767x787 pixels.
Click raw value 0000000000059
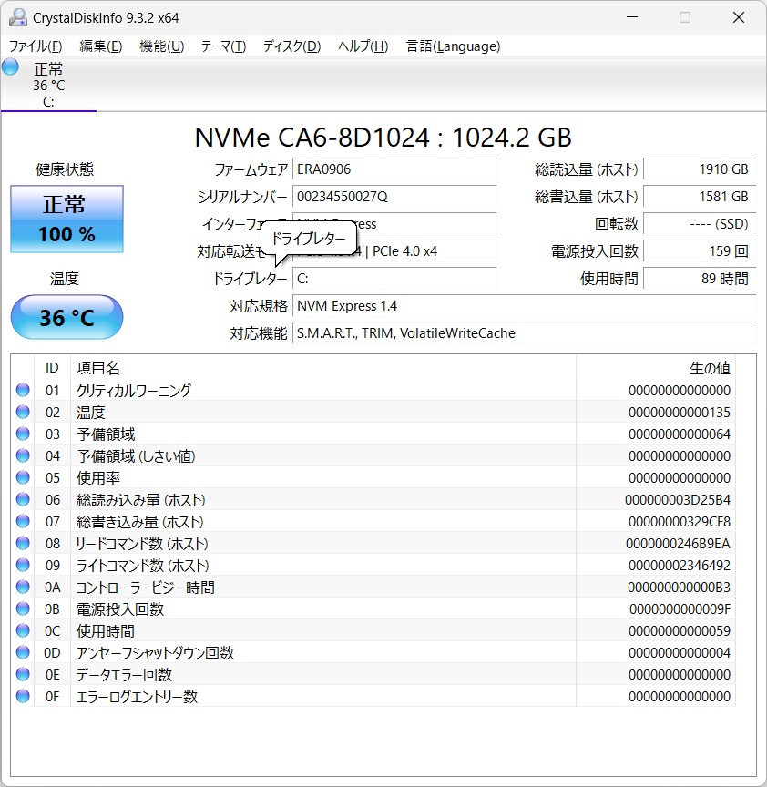tap(680, 630)
